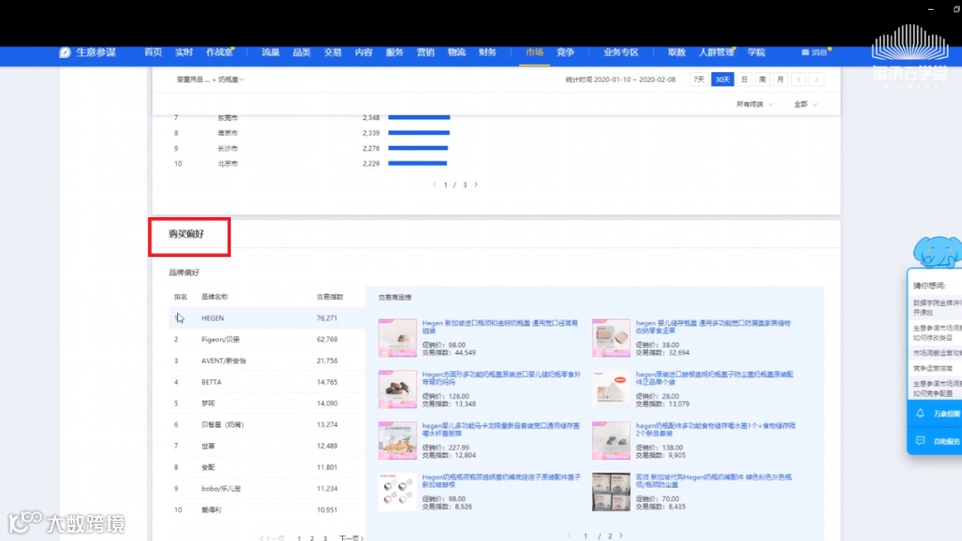Go to brand list page 2
The height and width of the screenshot is (541, 962).
pos(312,538)
